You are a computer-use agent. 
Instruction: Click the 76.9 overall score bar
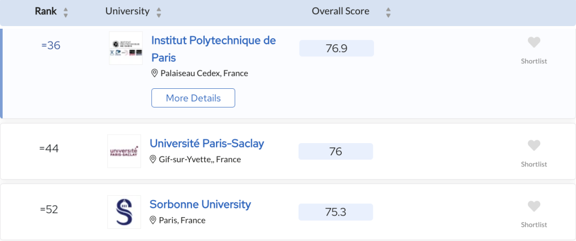click(337, 48)
